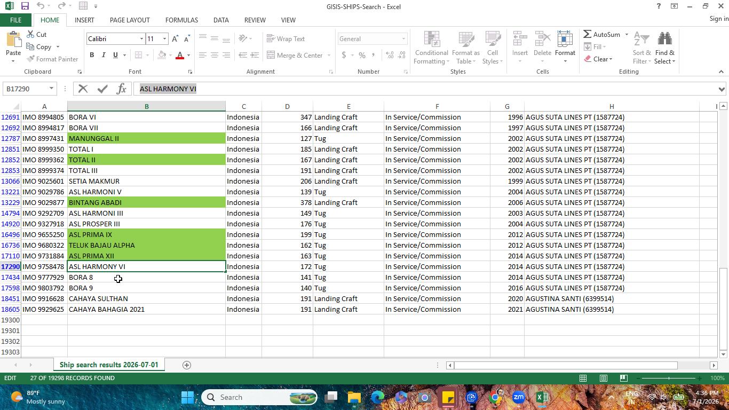This screenshot has height=410, width=729.
Task: Select cell containing TELUK BAJAU ALPHA
Action: click(x=146, y=245)
